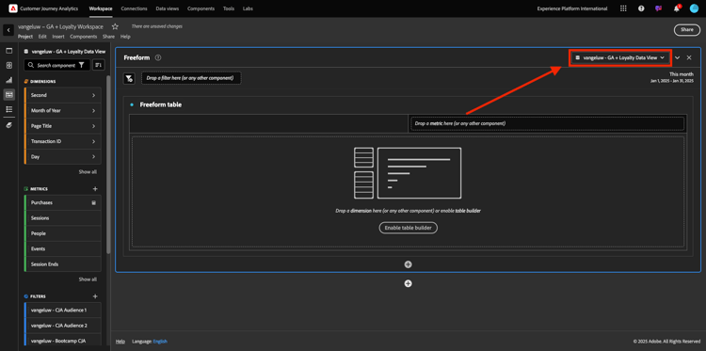Open the Data views tab
Viewport: 706px width, 351px height.
coord(167,8)
